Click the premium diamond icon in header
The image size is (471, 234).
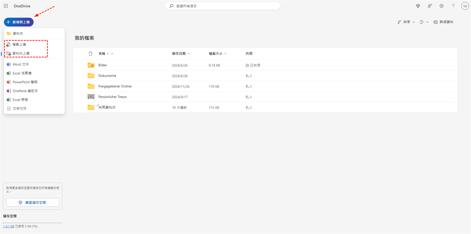[x=418, y=6]
